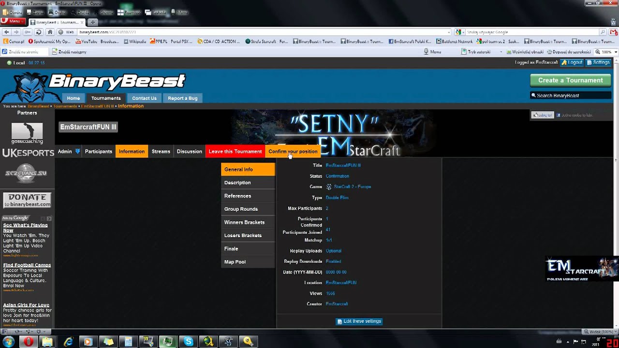619x348 pixels.
Task: Click the Drukuj (Print) toolbar icon
Action: coord(58,13)
